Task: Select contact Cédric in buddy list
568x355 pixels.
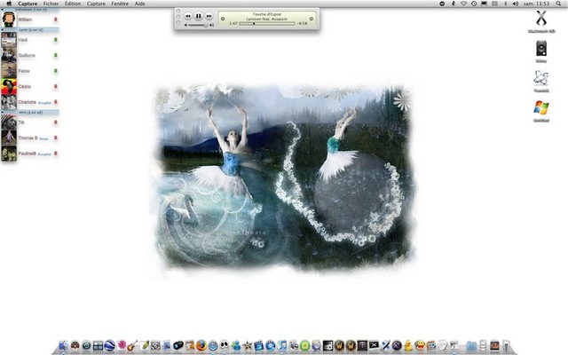Action: click(29, 87)
